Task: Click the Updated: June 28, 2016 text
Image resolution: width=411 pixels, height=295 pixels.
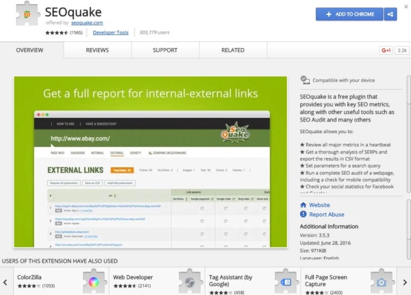Action: pos(325,243)
